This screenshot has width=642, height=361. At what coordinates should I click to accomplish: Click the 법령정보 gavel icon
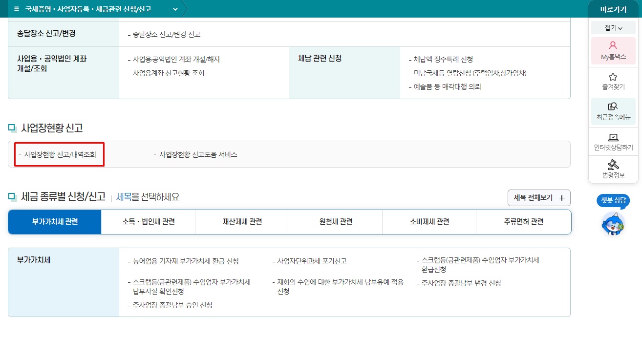(613, 169)
